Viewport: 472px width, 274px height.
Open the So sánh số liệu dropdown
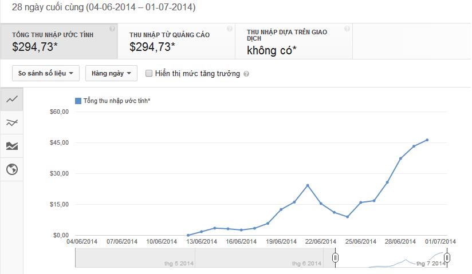coord(46,73)
